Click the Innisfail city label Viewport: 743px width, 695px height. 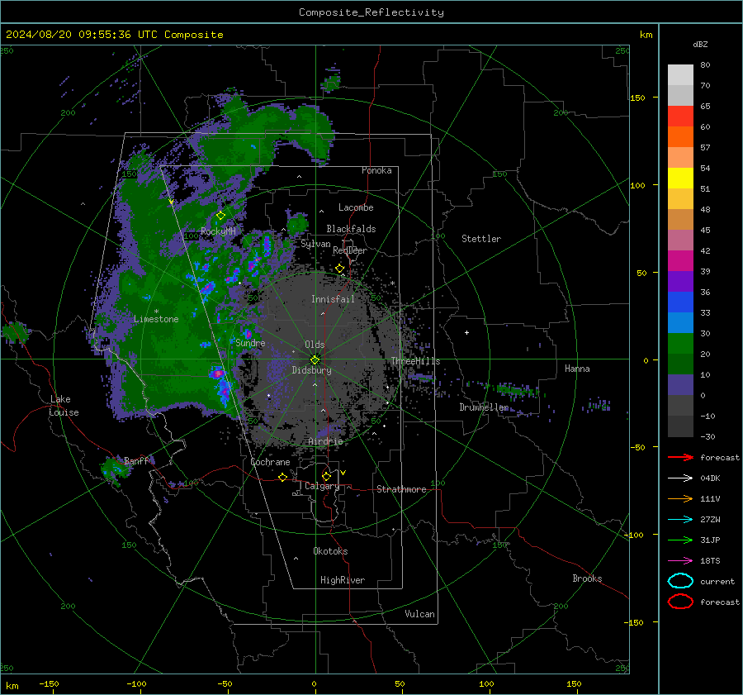click(x=333, y=299)
